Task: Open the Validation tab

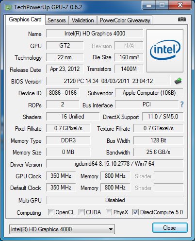Action: 83,20
